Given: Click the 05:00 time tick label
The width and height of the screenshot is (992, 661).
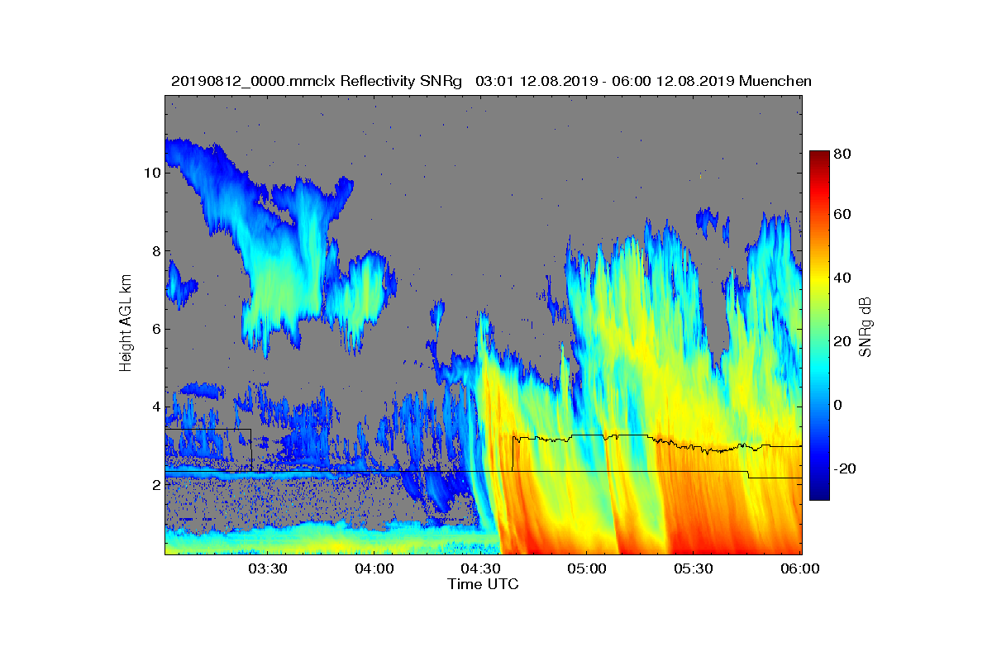Looking at the screenshot, I should [587, 569].
